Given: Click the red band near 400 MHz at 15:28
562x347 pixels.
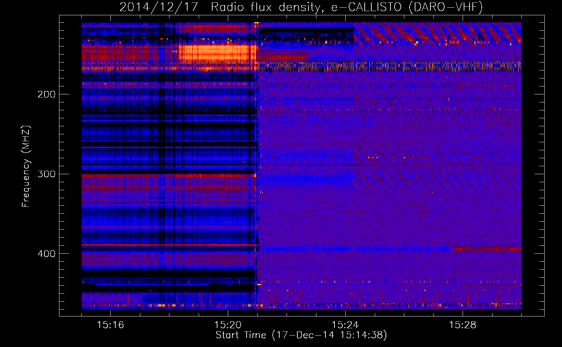Looking at the screenshot, I should point(487,249).
